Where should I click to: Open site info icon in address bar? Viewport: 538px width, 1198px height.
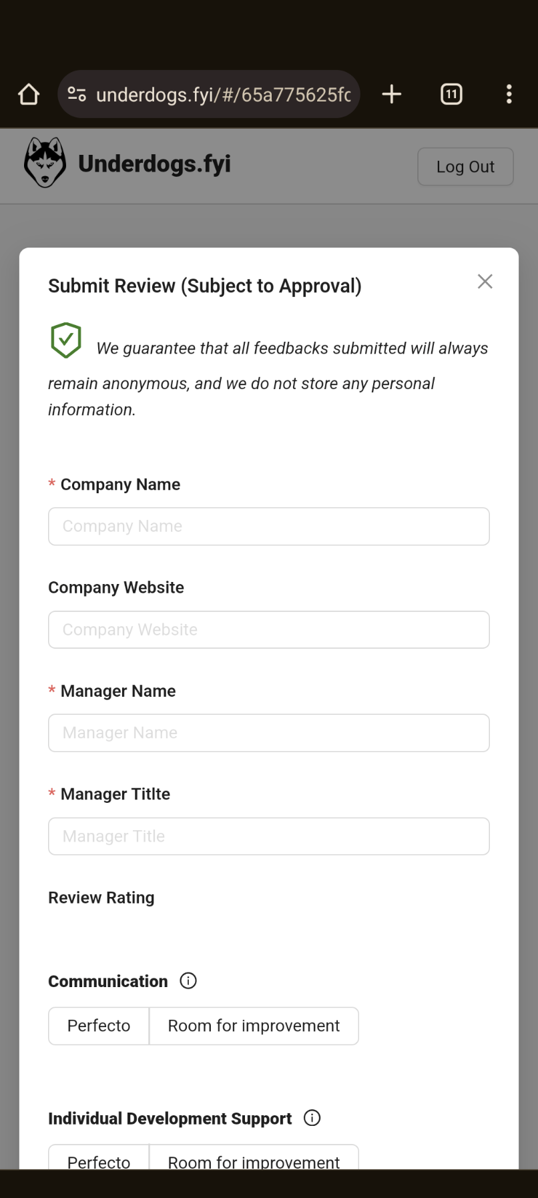tap(77, 94)
